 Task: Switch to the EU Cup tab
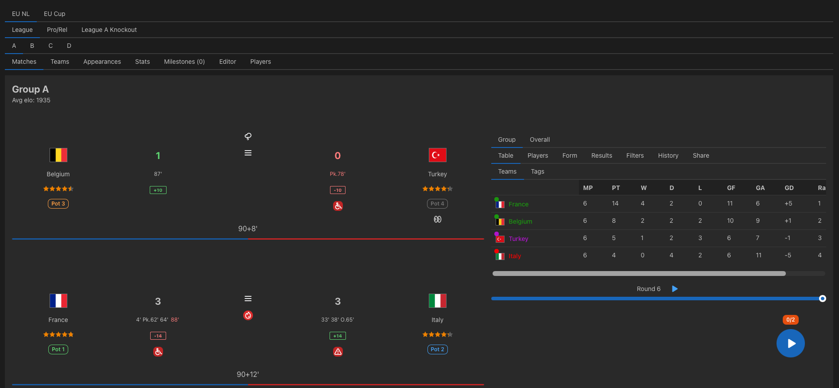click(x=54, y=14)
